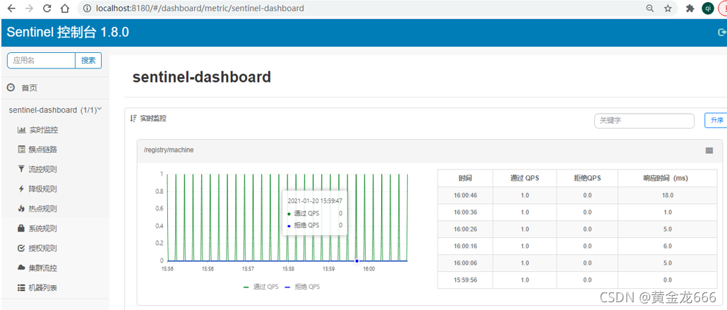The image size is (727, 310).
Task: Click the 15:59:56 time cell
Action: (x=466, y=280)
